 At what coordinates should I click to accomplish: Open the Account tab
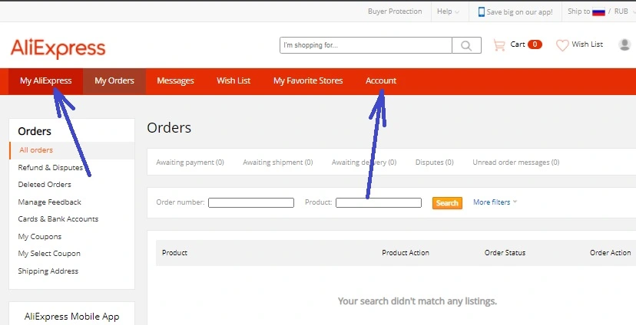(x=381, y=81)
